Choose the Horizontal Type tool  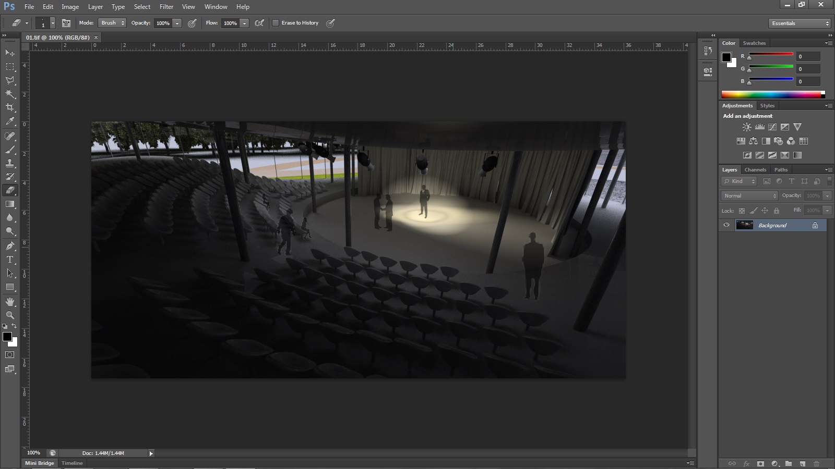point(9,260)
